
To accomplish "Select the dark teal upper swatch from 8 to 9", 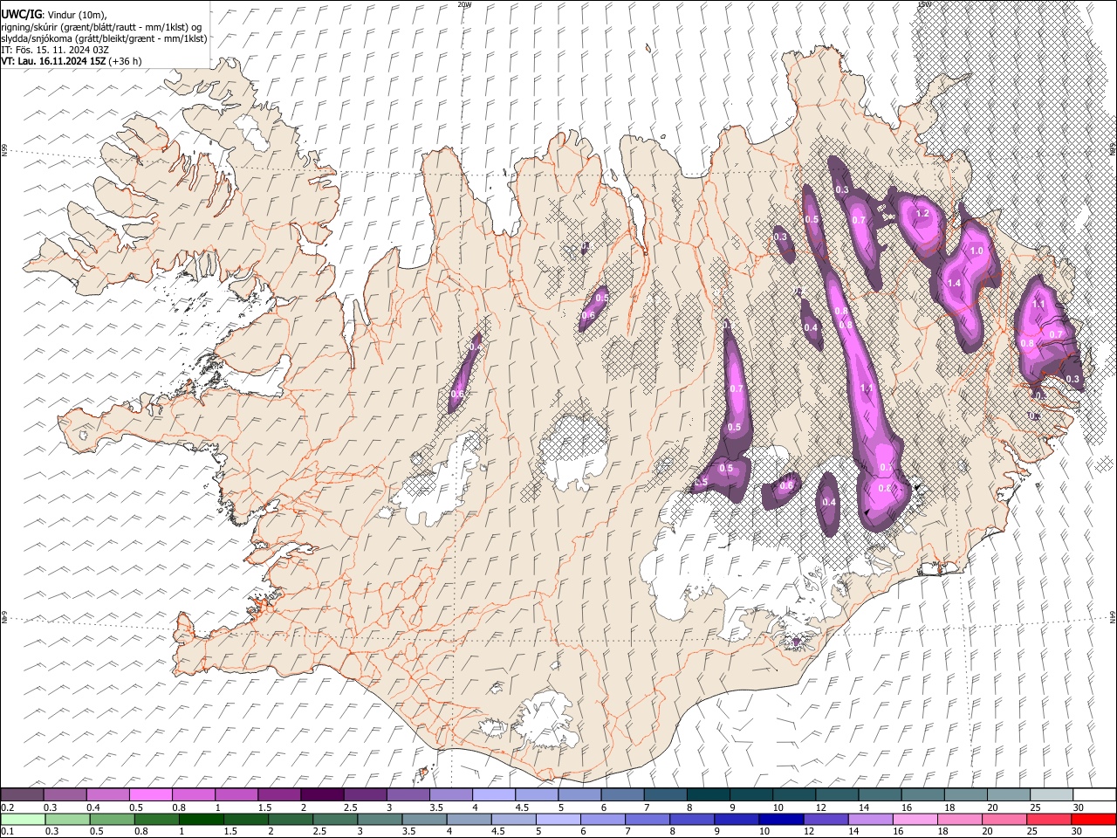I will point(707,794).
